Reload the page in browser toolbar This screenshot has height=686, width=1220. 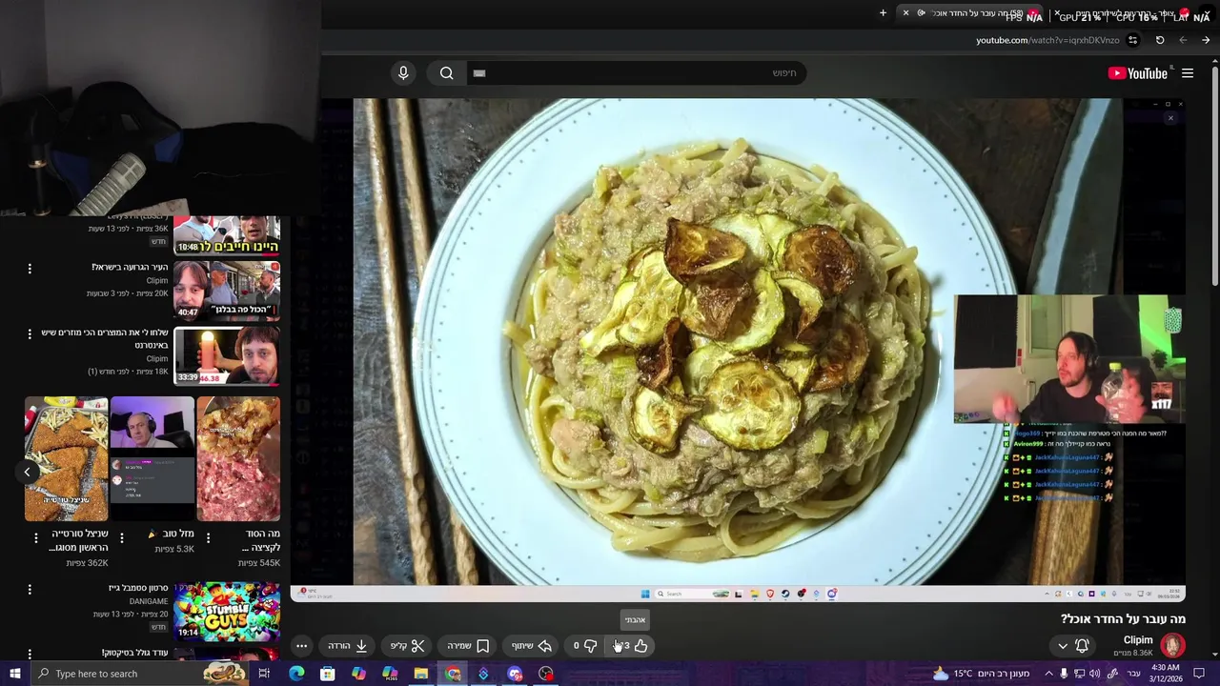1160,40
